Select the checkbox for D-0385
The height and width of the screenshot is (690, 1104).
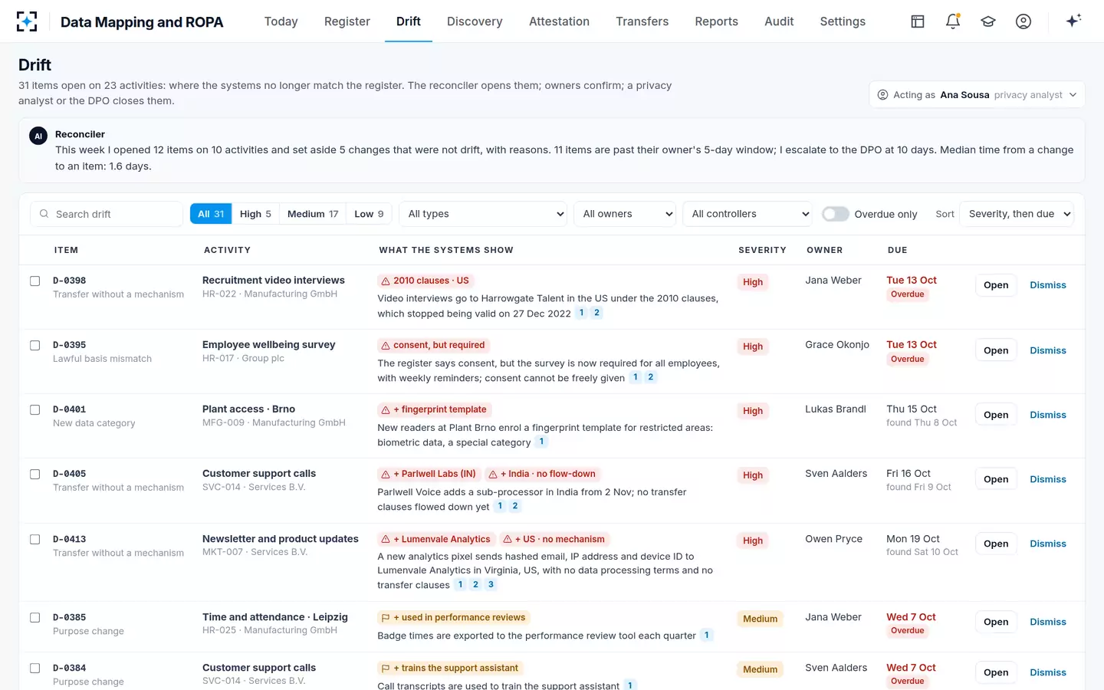34,617
